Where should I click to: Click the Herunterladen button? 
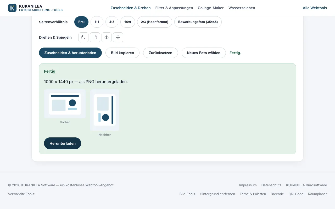[x=63, y=143]
